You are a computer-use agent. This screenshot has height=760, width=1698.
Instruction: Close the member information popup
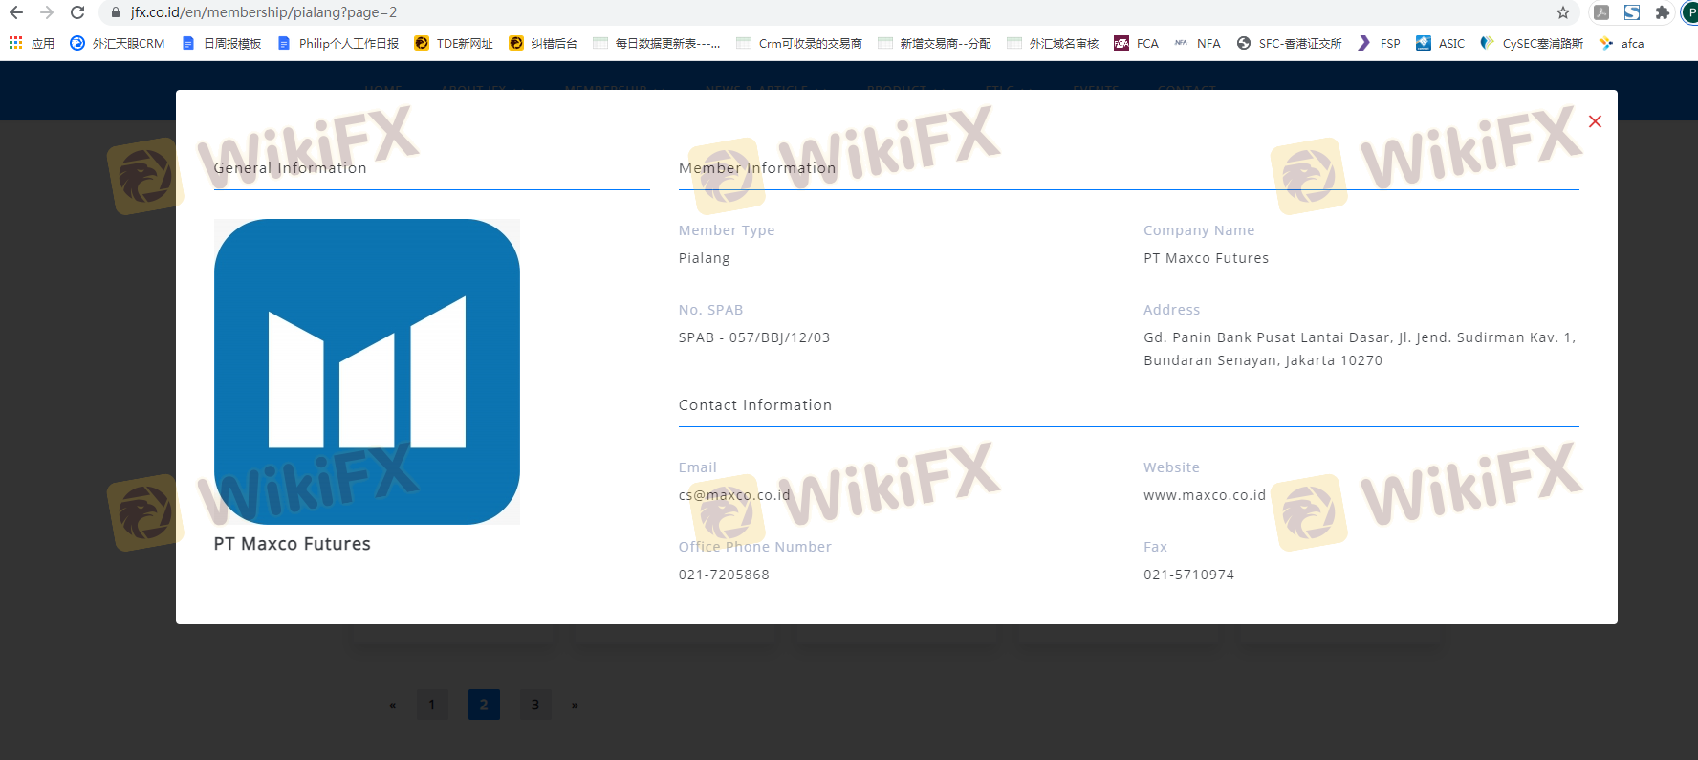coord(1595,121)
